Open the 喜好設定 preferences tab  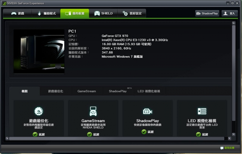point(132,13)
